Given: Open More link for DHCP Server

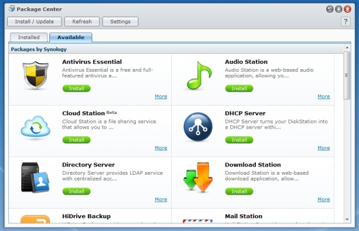Looking at the screenshot, I should (324, 148).
